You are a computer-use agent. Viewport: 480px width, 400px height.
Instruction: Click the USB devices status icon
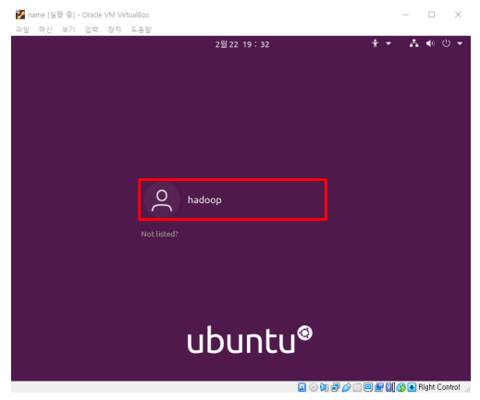point(346,387)
